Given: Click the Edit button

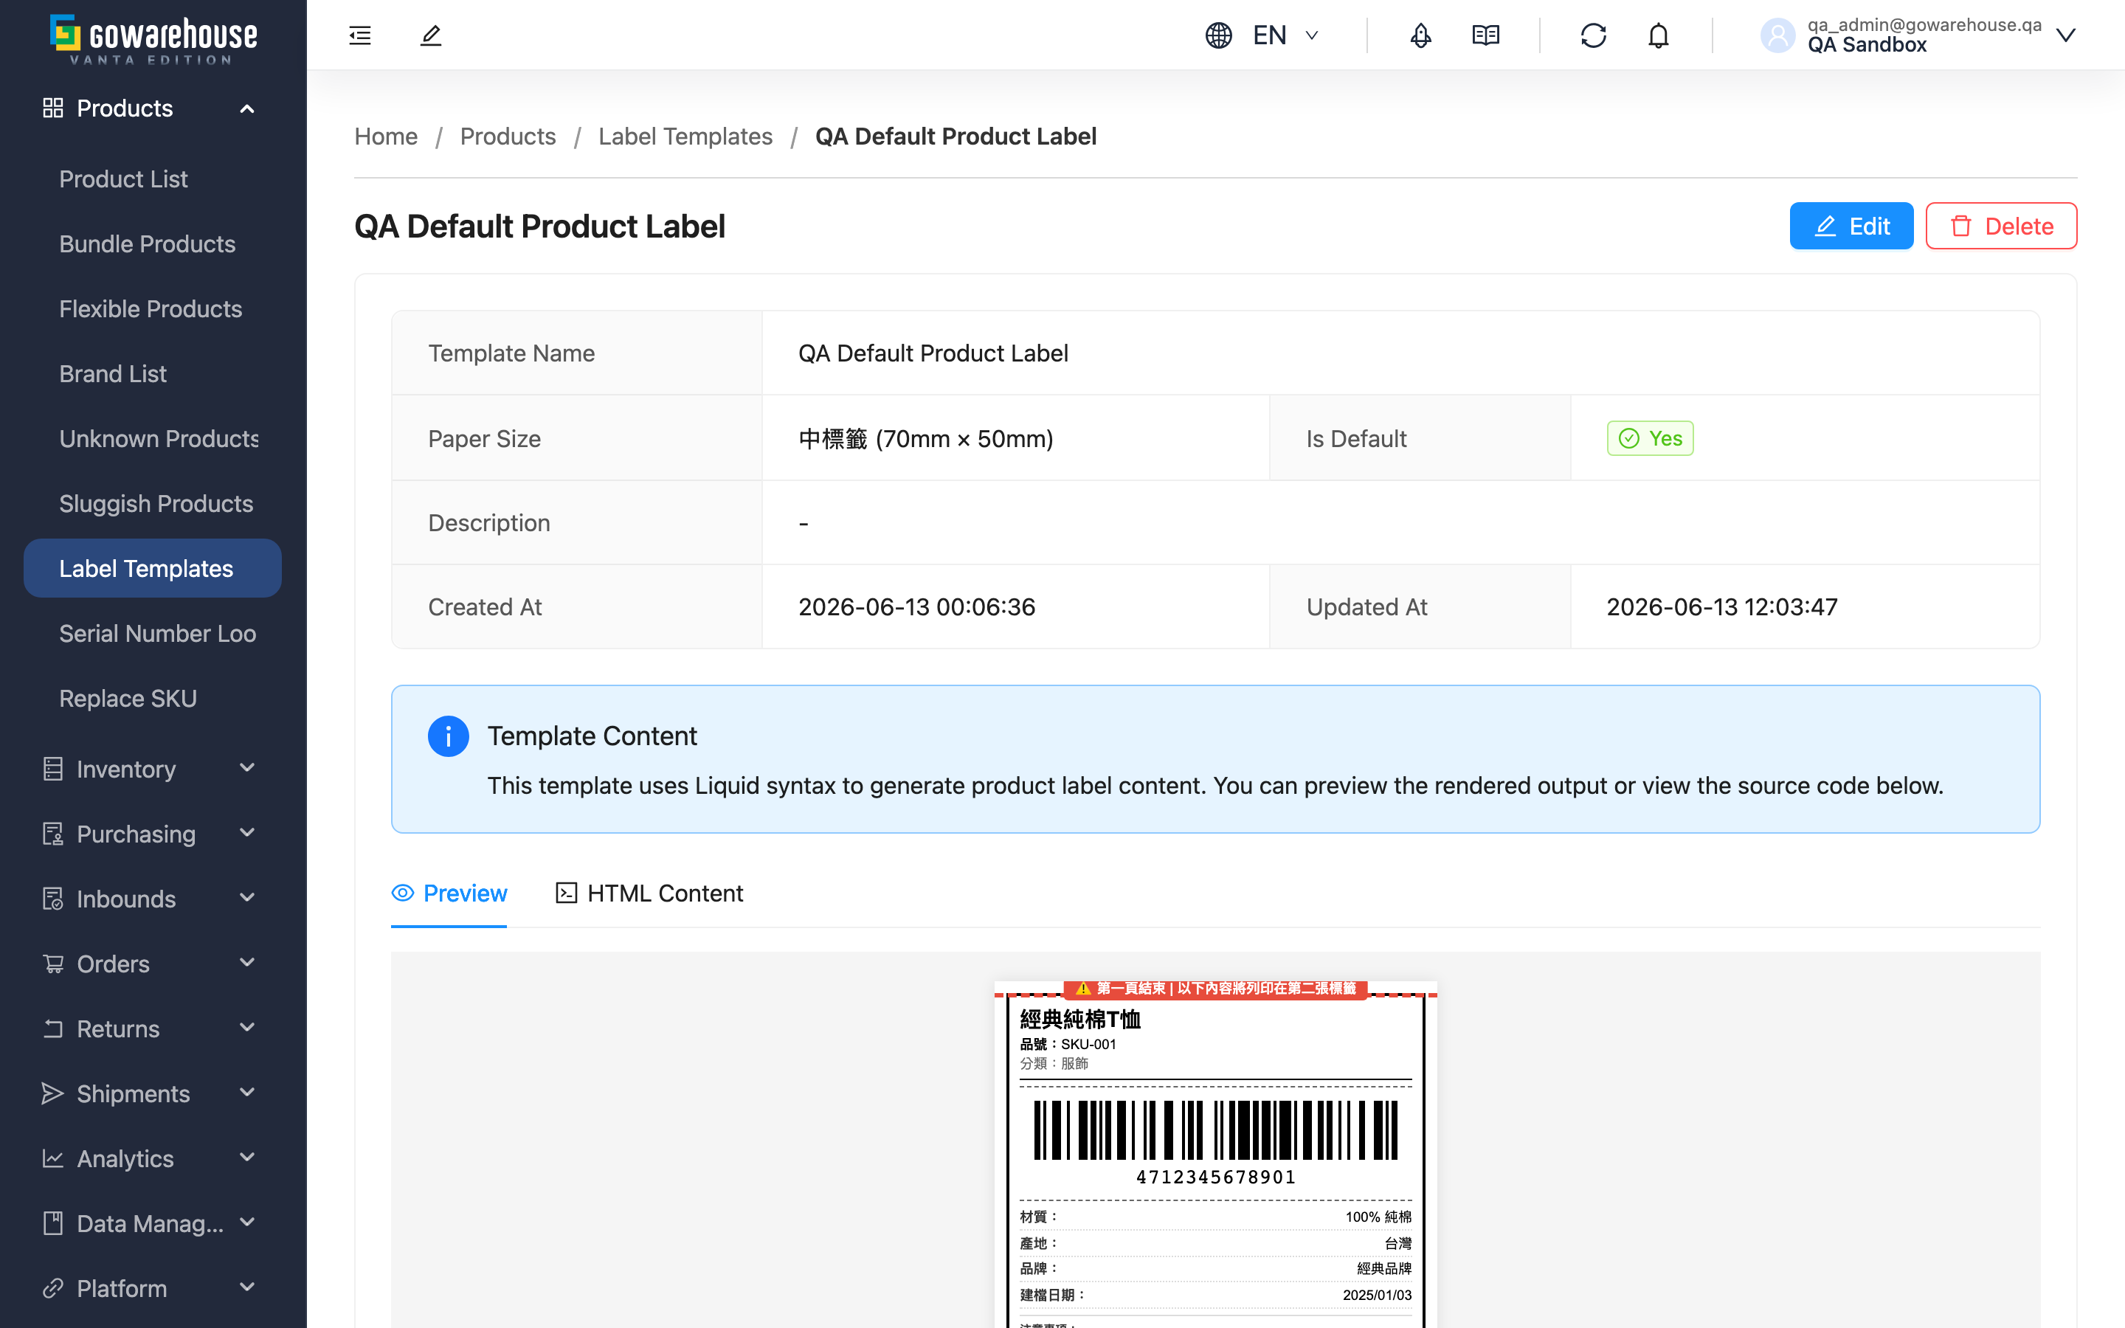Looking at the screenshot, I should tap(1851, 226).
